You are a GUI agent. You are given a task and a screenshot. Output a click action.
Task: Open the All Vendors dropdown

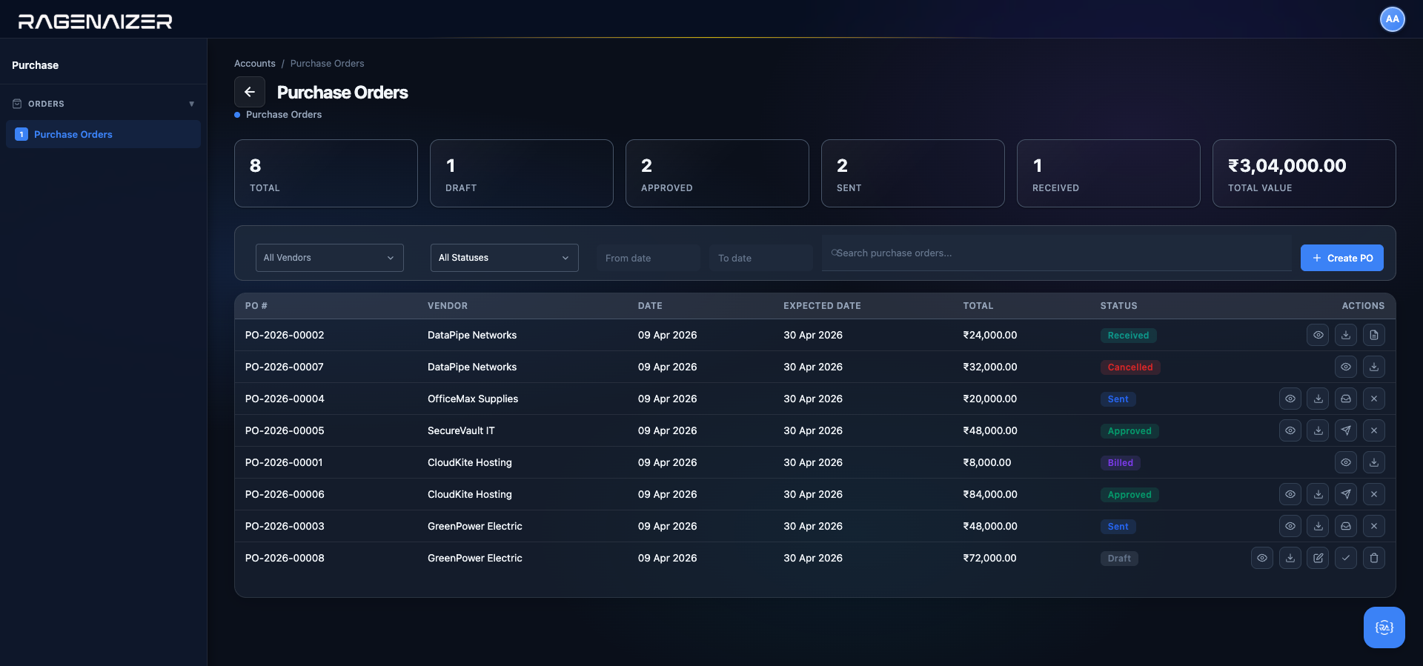point(330,258)
